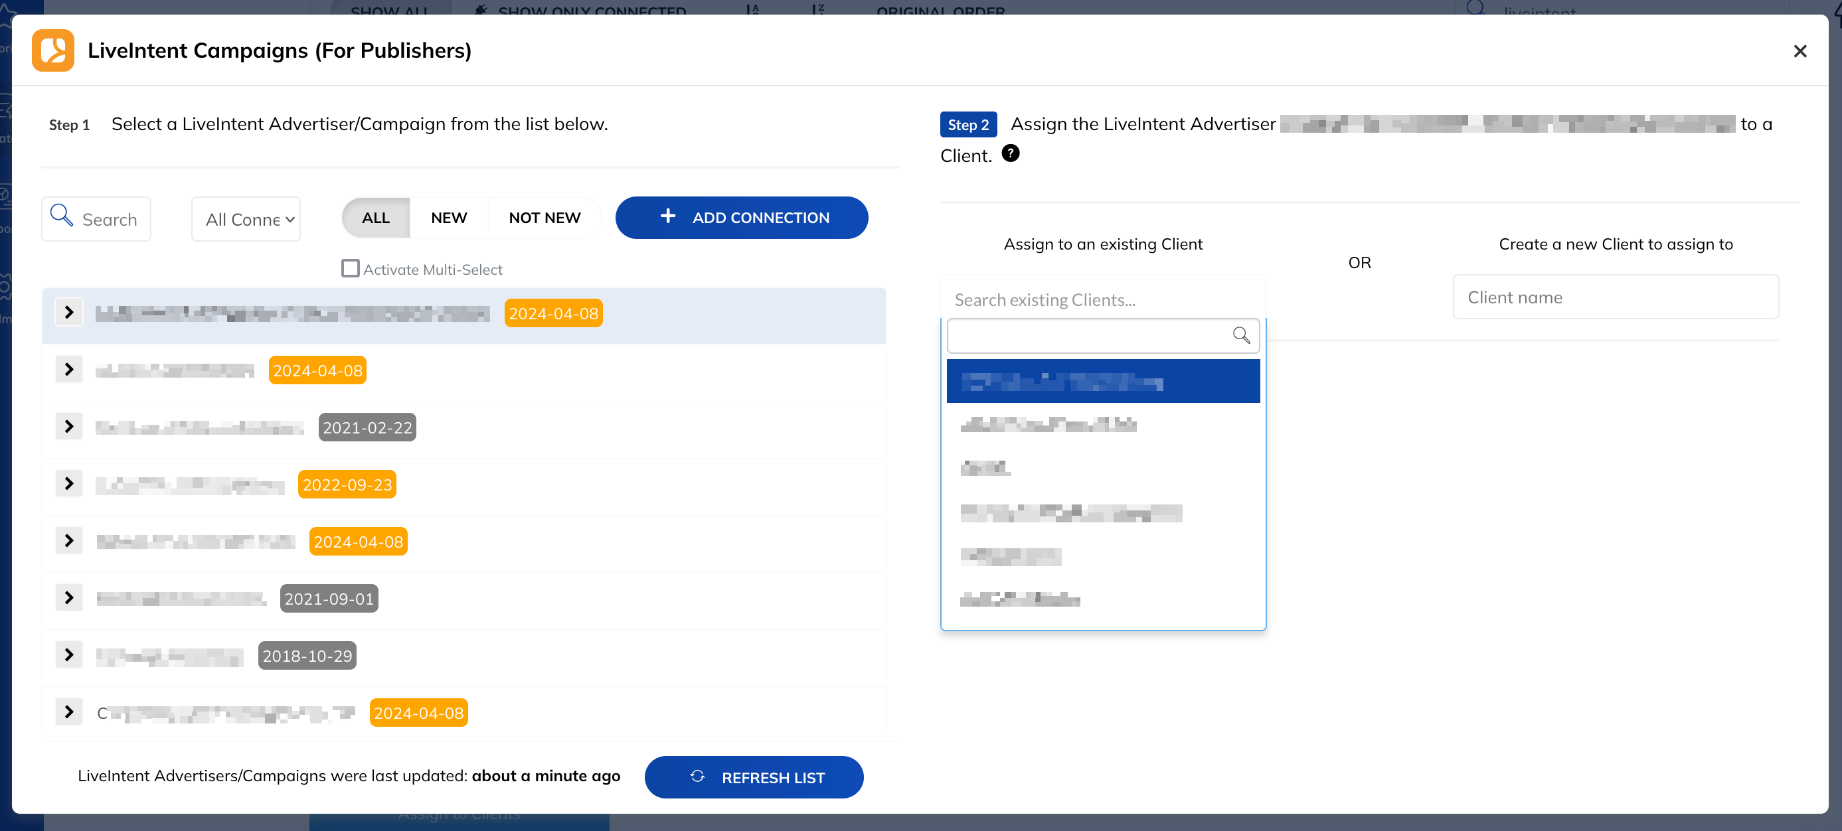Expand the advertiser row dated 2018-10-29
Viewport: 1842px width, 831px height.
68,654
